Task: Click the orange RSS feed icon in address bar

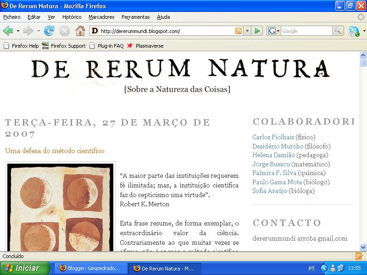Action: [x=238, y=31]
